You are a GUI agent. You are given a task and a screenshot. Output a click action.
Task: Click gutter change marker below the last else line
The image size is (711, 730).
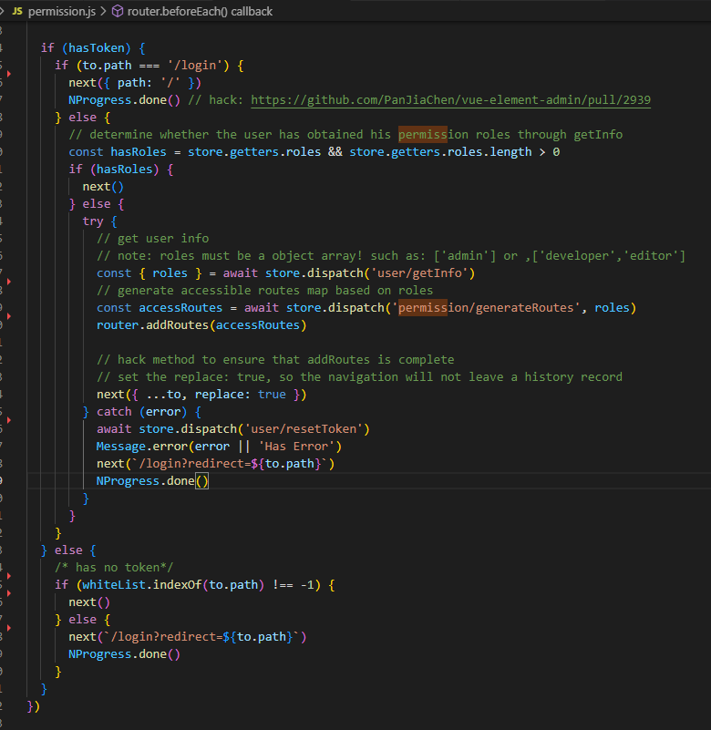tap(9, 628)
